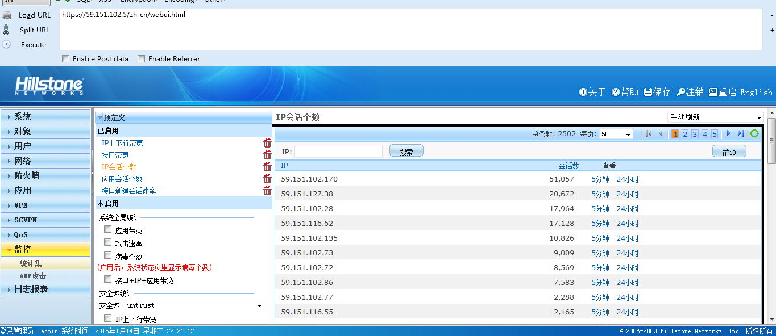The image size is (776, 336).
Task: Open 接口新建会话速率 enabled statistic
Action: coord(129,191)
